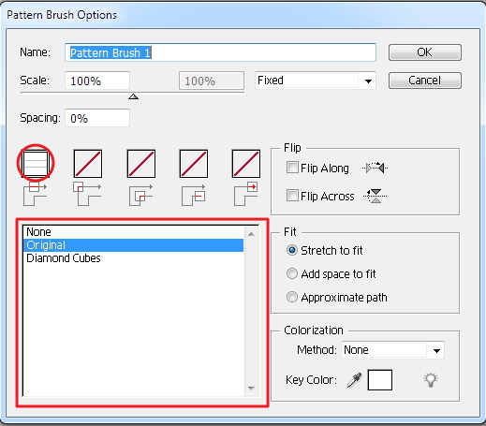This screenshot has height=426, width=486.
Task: Click the eyedropper Key Color tool
Action: (x=354, y=380)
